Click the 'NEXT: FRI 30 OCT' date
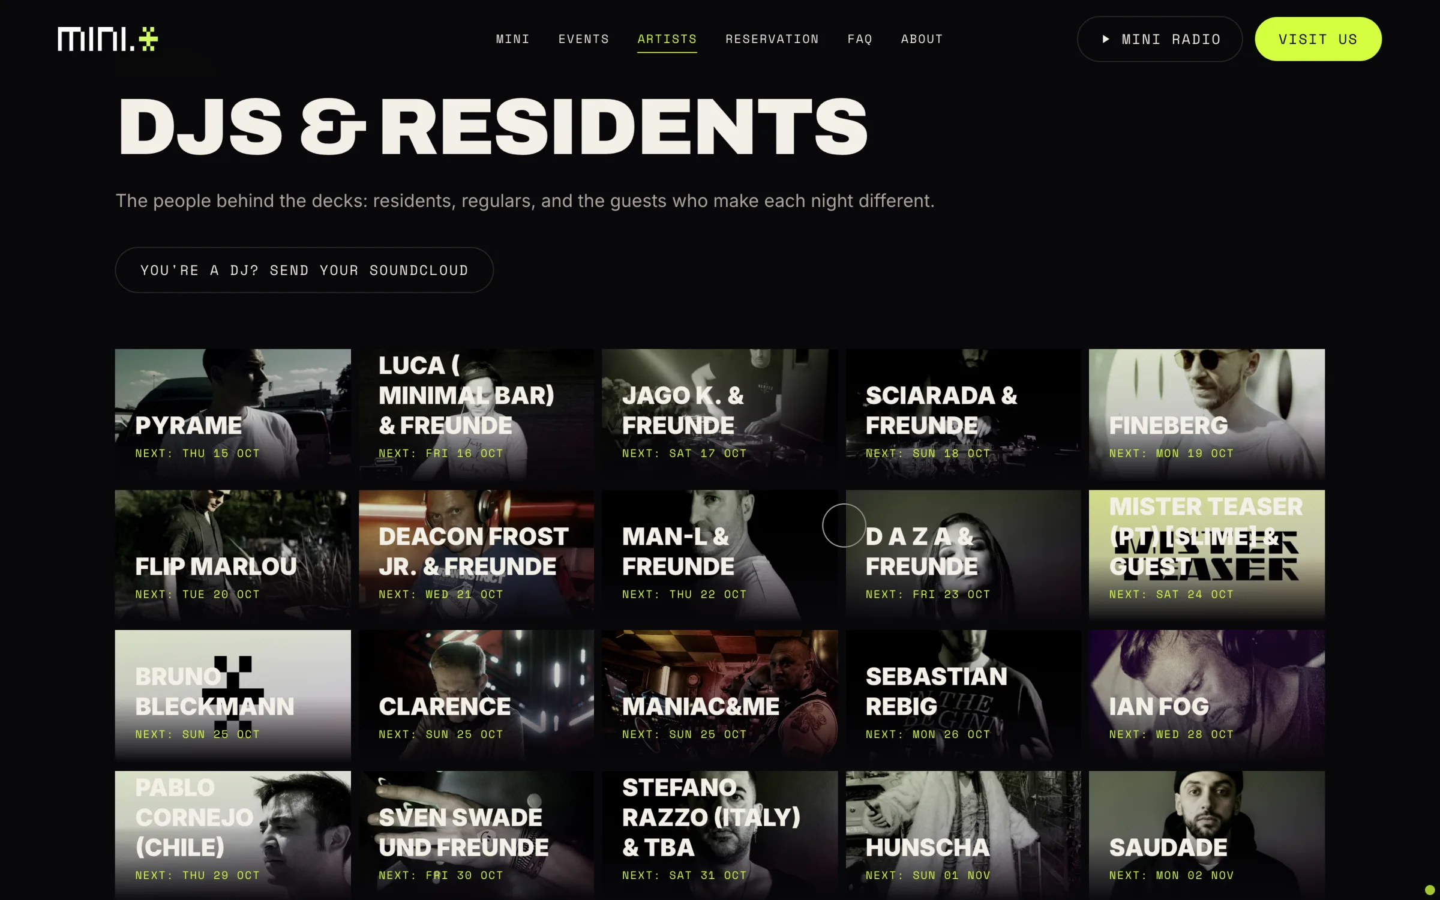 441,875
